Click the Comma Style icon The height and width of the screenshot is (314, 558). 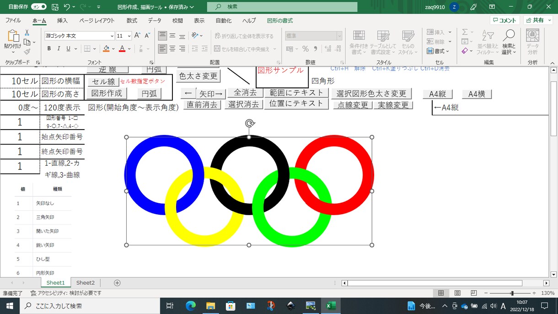coord(316,49)
